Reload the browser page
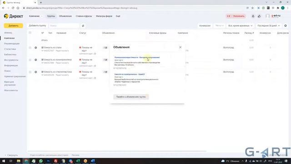 point(13,8)
